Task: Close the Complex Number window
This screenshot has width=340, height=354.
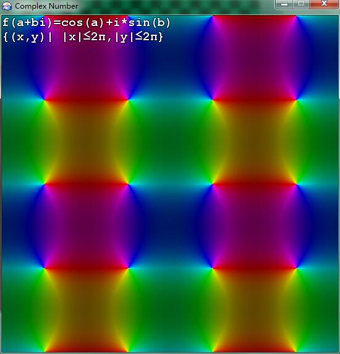Action: point(324,4)
